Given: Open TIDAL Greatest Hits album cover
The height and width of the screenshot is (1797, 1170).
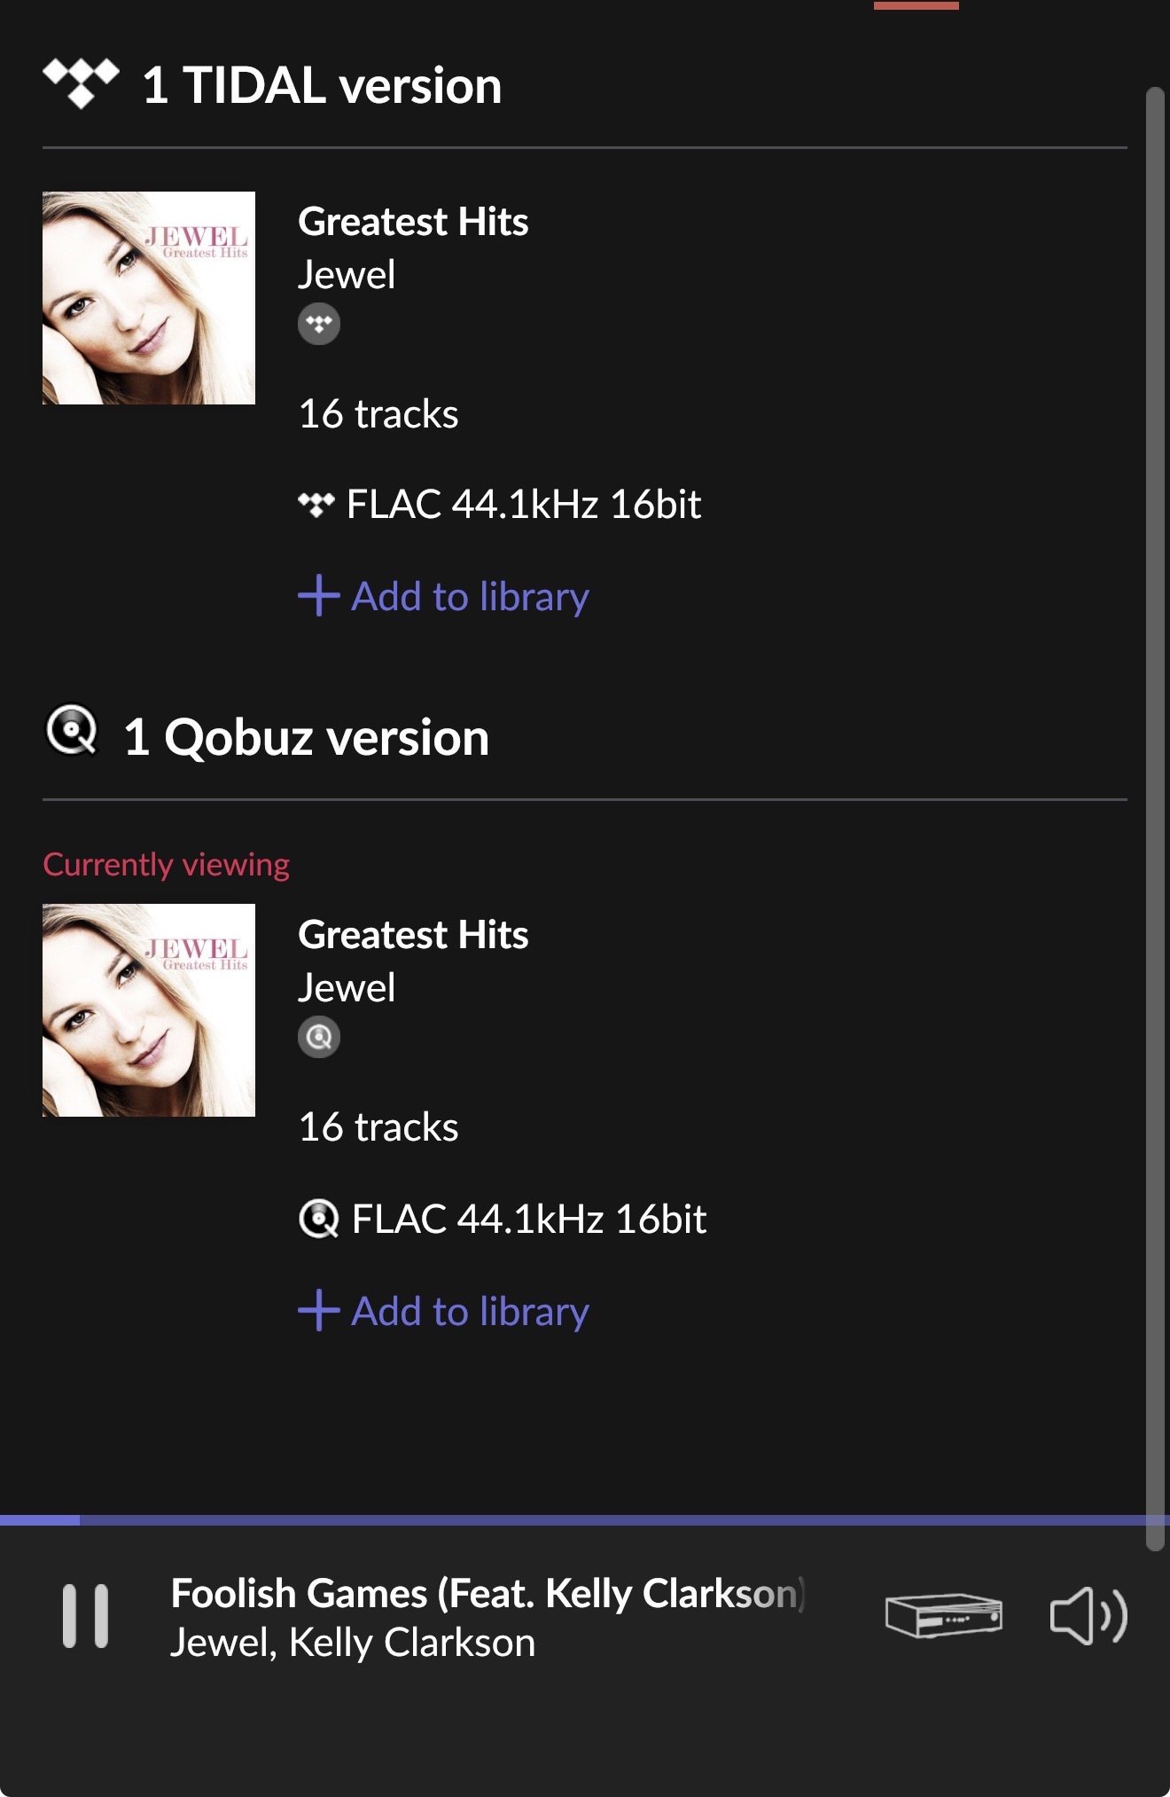Looking at the screenshot, I should (x=149, y=298).
